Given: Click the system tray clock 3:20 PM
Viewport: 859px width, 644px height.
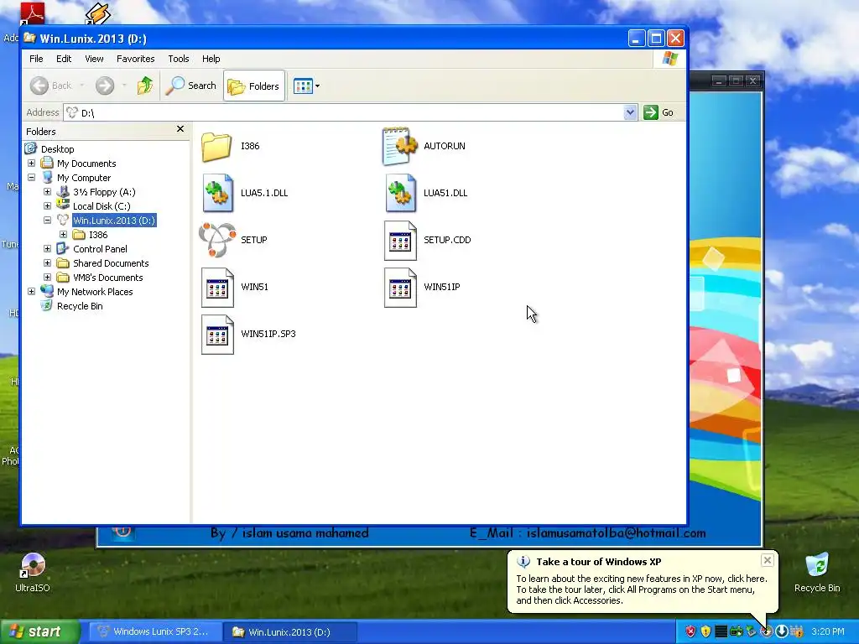Looking at the screenshot, I should pos(828,632).
